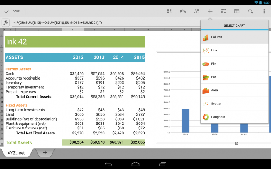
Task: Select Column chart type
Action: coord(234,37)
